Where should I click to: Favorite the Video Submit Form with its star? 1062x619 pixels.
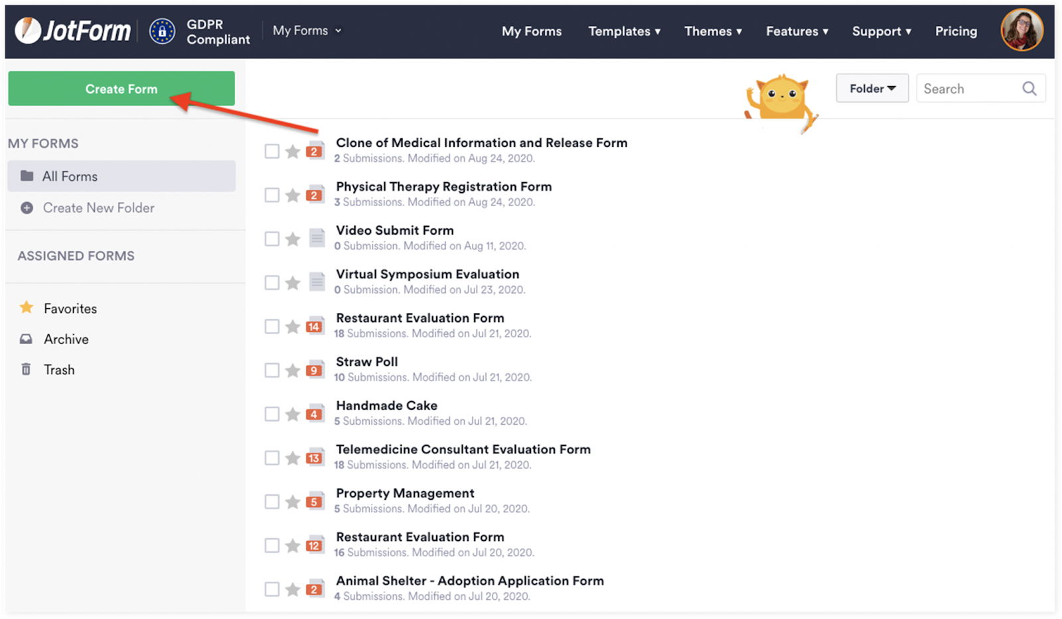[x=293, y=239]
